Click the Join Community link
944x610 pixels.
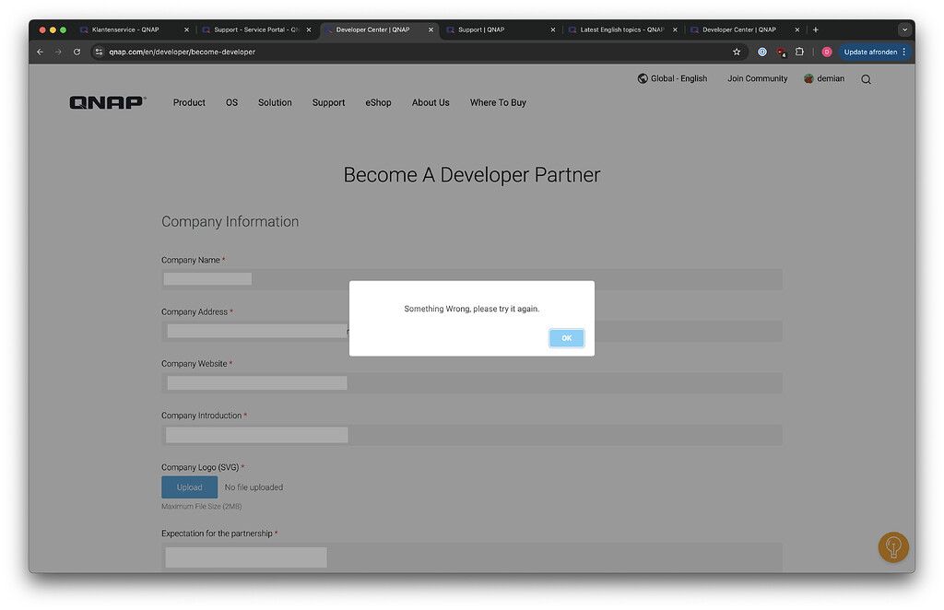click(757, 78)
